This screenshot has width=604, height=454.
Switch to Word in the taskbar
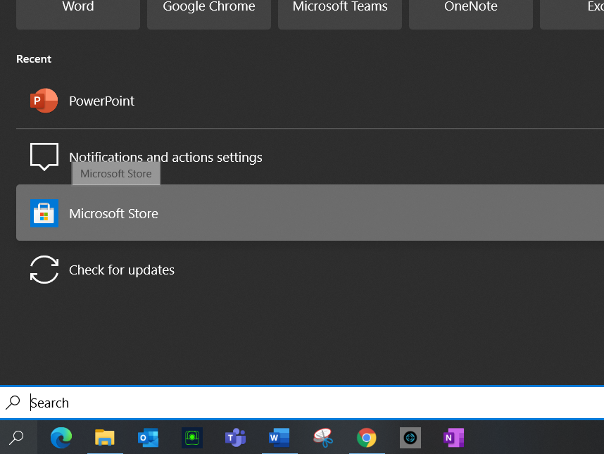coord(279,437)
